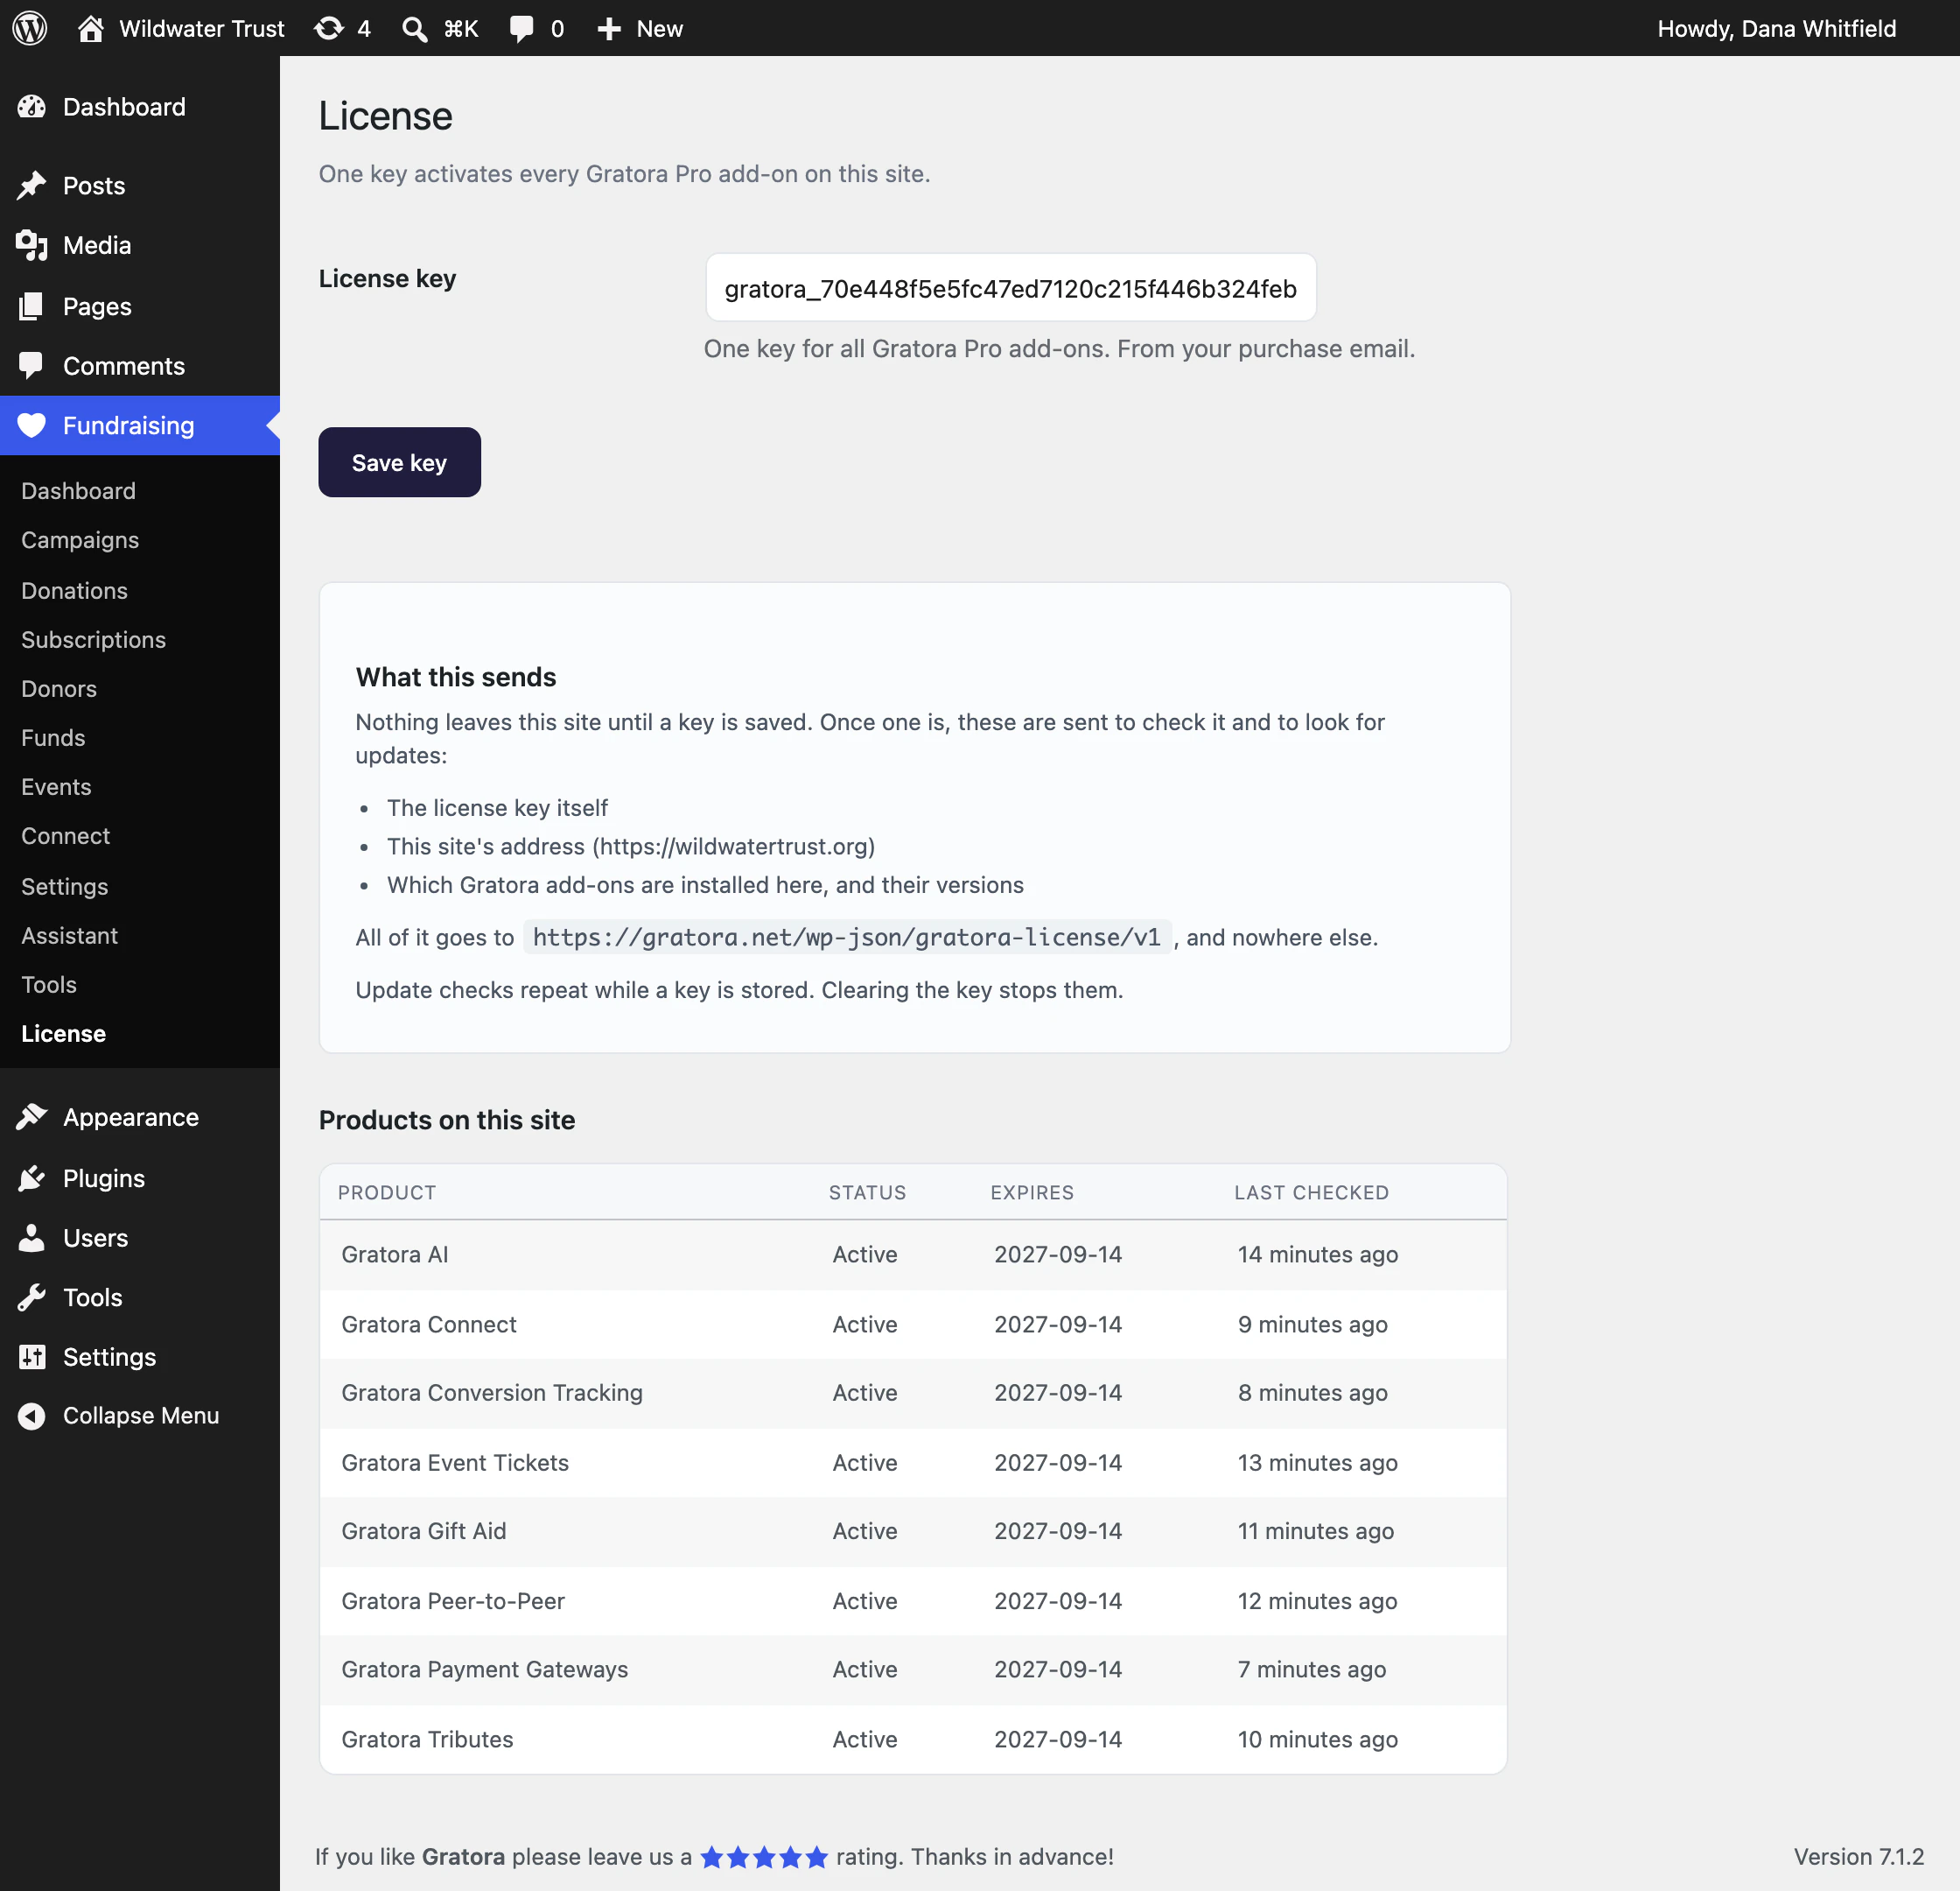This screenshot has width=1960, height=1891.
Task: Click the Comments sidebar icon
Action: point(32,366)
